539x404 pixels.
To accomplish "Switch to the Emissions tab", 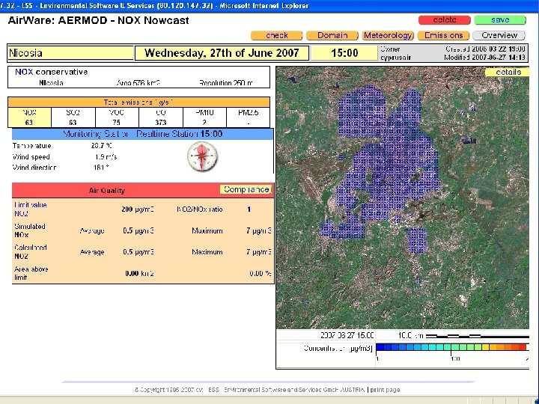I will 443,35.
